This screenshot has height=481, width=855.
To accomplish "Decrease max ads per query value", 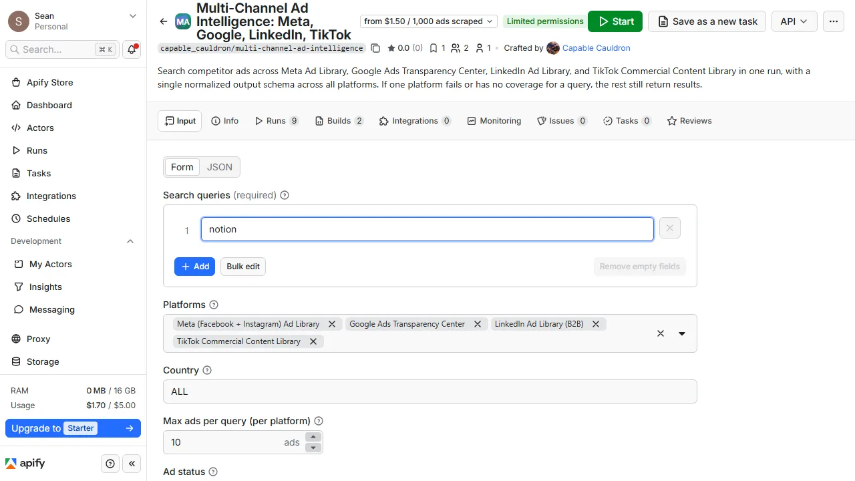I will coord(313,448).
